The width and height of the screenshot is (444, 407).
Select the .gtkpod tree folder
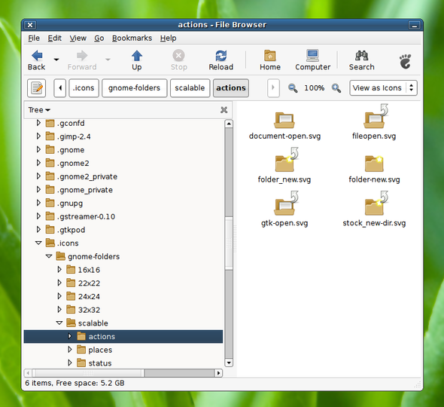(x=71, y=230)
